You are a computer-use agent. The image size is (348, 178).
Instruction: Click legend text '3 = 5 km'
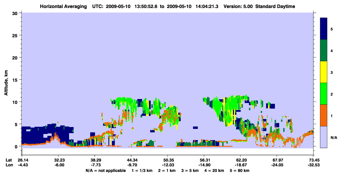[x=190, y=171]
